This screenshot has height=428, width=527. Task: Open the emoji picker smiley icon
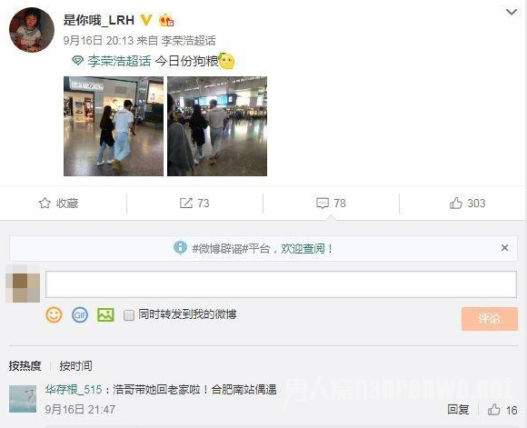pyautogui.click(x=54, y=315)
